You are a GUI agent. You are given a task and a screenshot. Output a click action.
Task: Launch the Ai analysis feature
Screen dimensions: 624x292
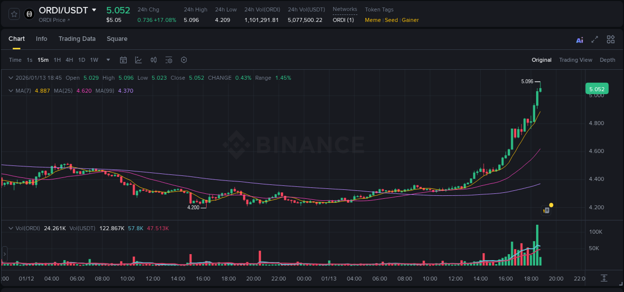pyautogui.click(x=579, y=39)
